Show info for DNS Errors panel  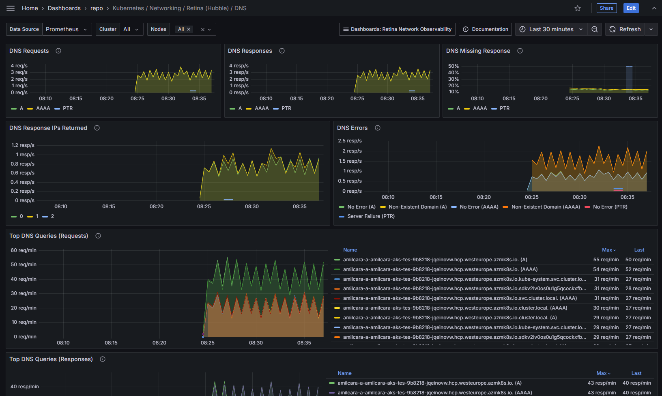click(378, 128)
